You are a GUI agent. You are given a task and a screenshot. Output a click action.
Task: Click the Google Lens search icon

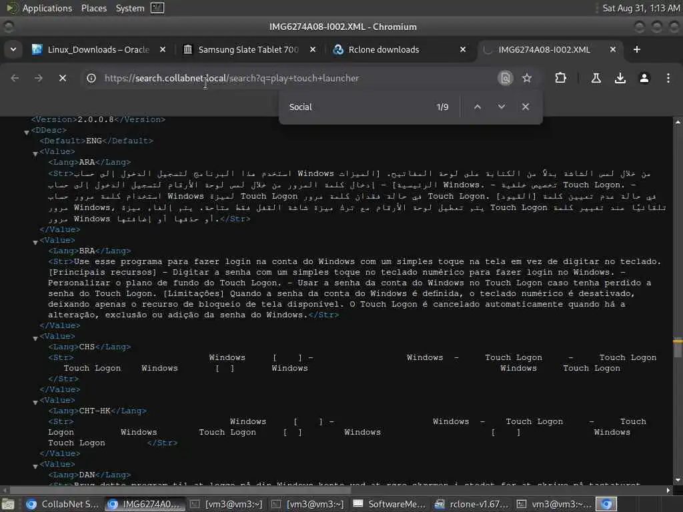pyautogui.click(x=506, y=79)
